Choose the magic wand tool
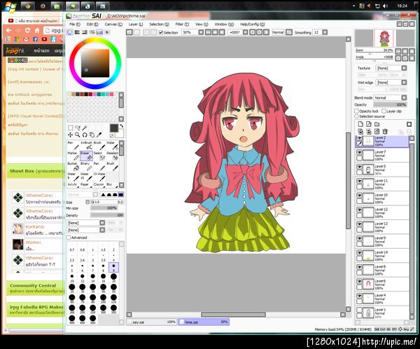Viewport: 420px width, 349px height. (85, 128)
